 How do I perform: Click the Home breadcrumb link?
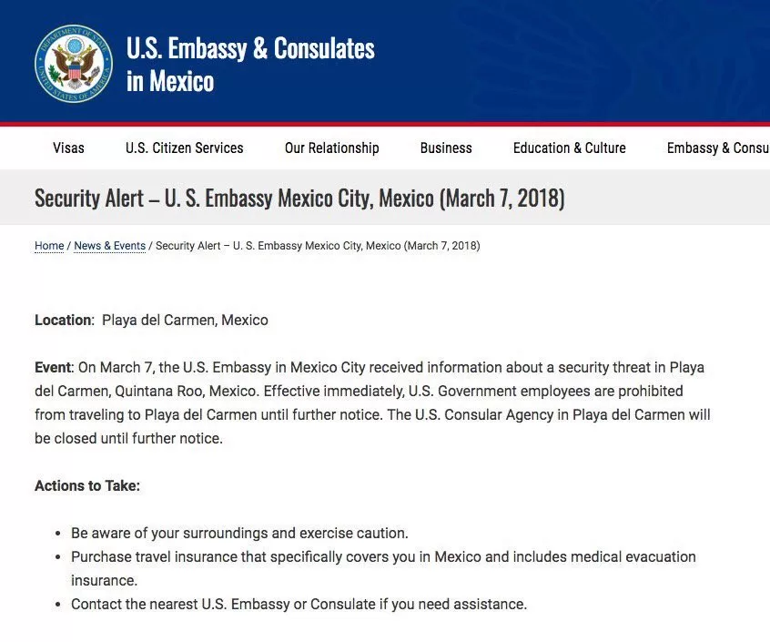pos(49,246)
